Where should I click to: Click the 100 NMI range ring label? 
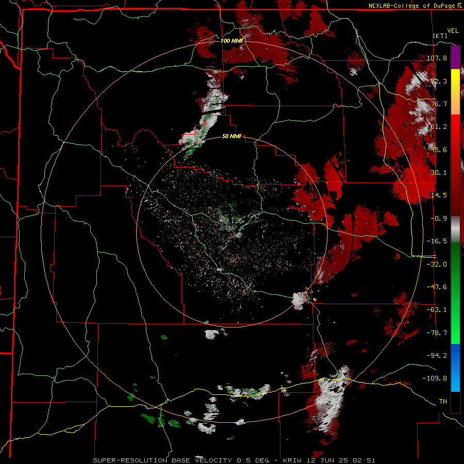tap(231, 41)
